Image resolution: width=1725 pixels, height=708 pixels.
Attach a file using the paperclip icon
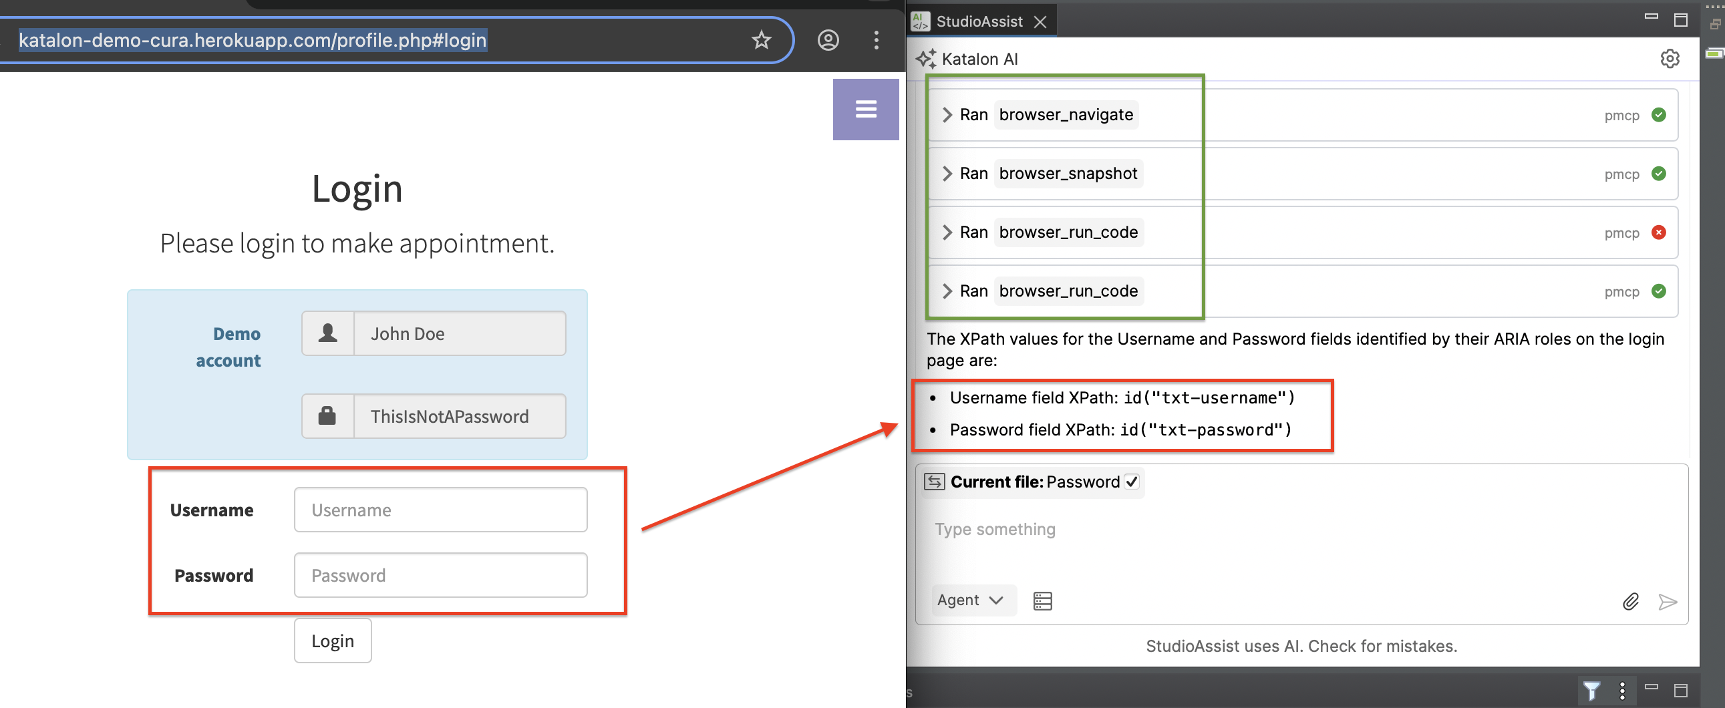[x=1631, y=601]
